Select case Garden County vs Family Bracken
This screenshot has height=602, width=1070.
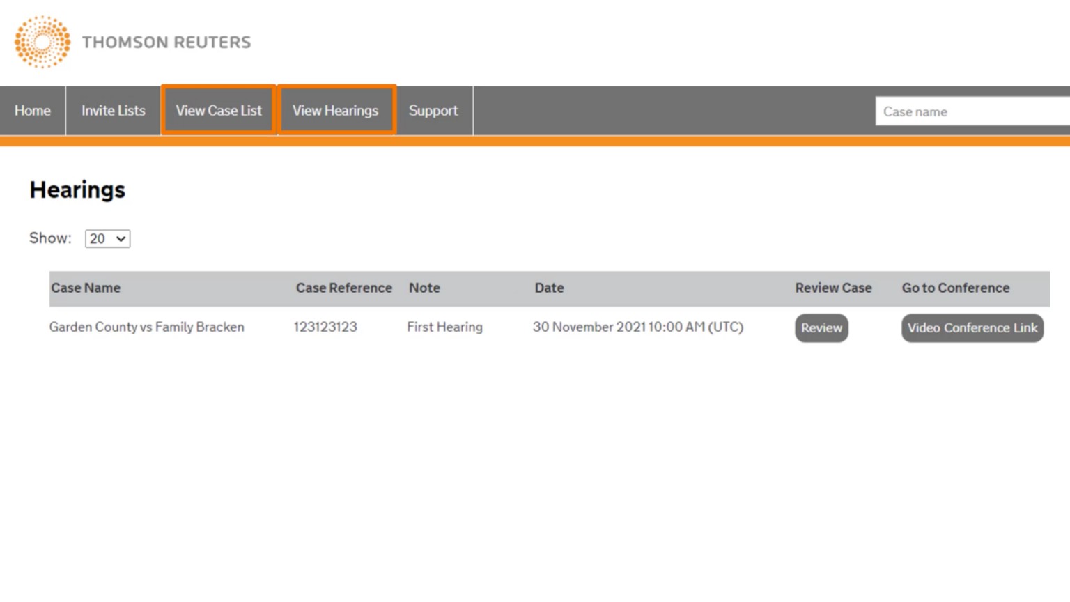(146, 327)
